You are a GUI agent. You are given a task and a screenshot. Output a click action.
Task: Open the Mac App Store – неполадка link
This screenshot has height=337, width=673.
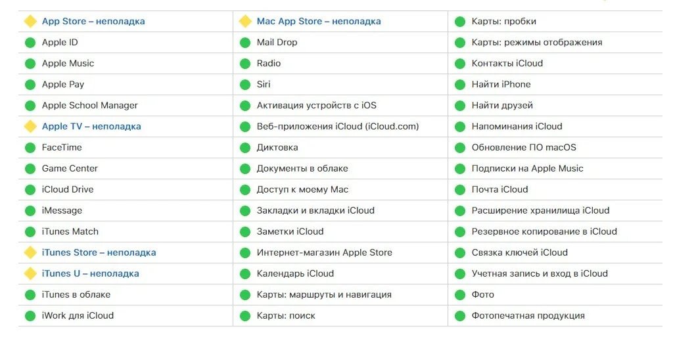click(319, 21)
